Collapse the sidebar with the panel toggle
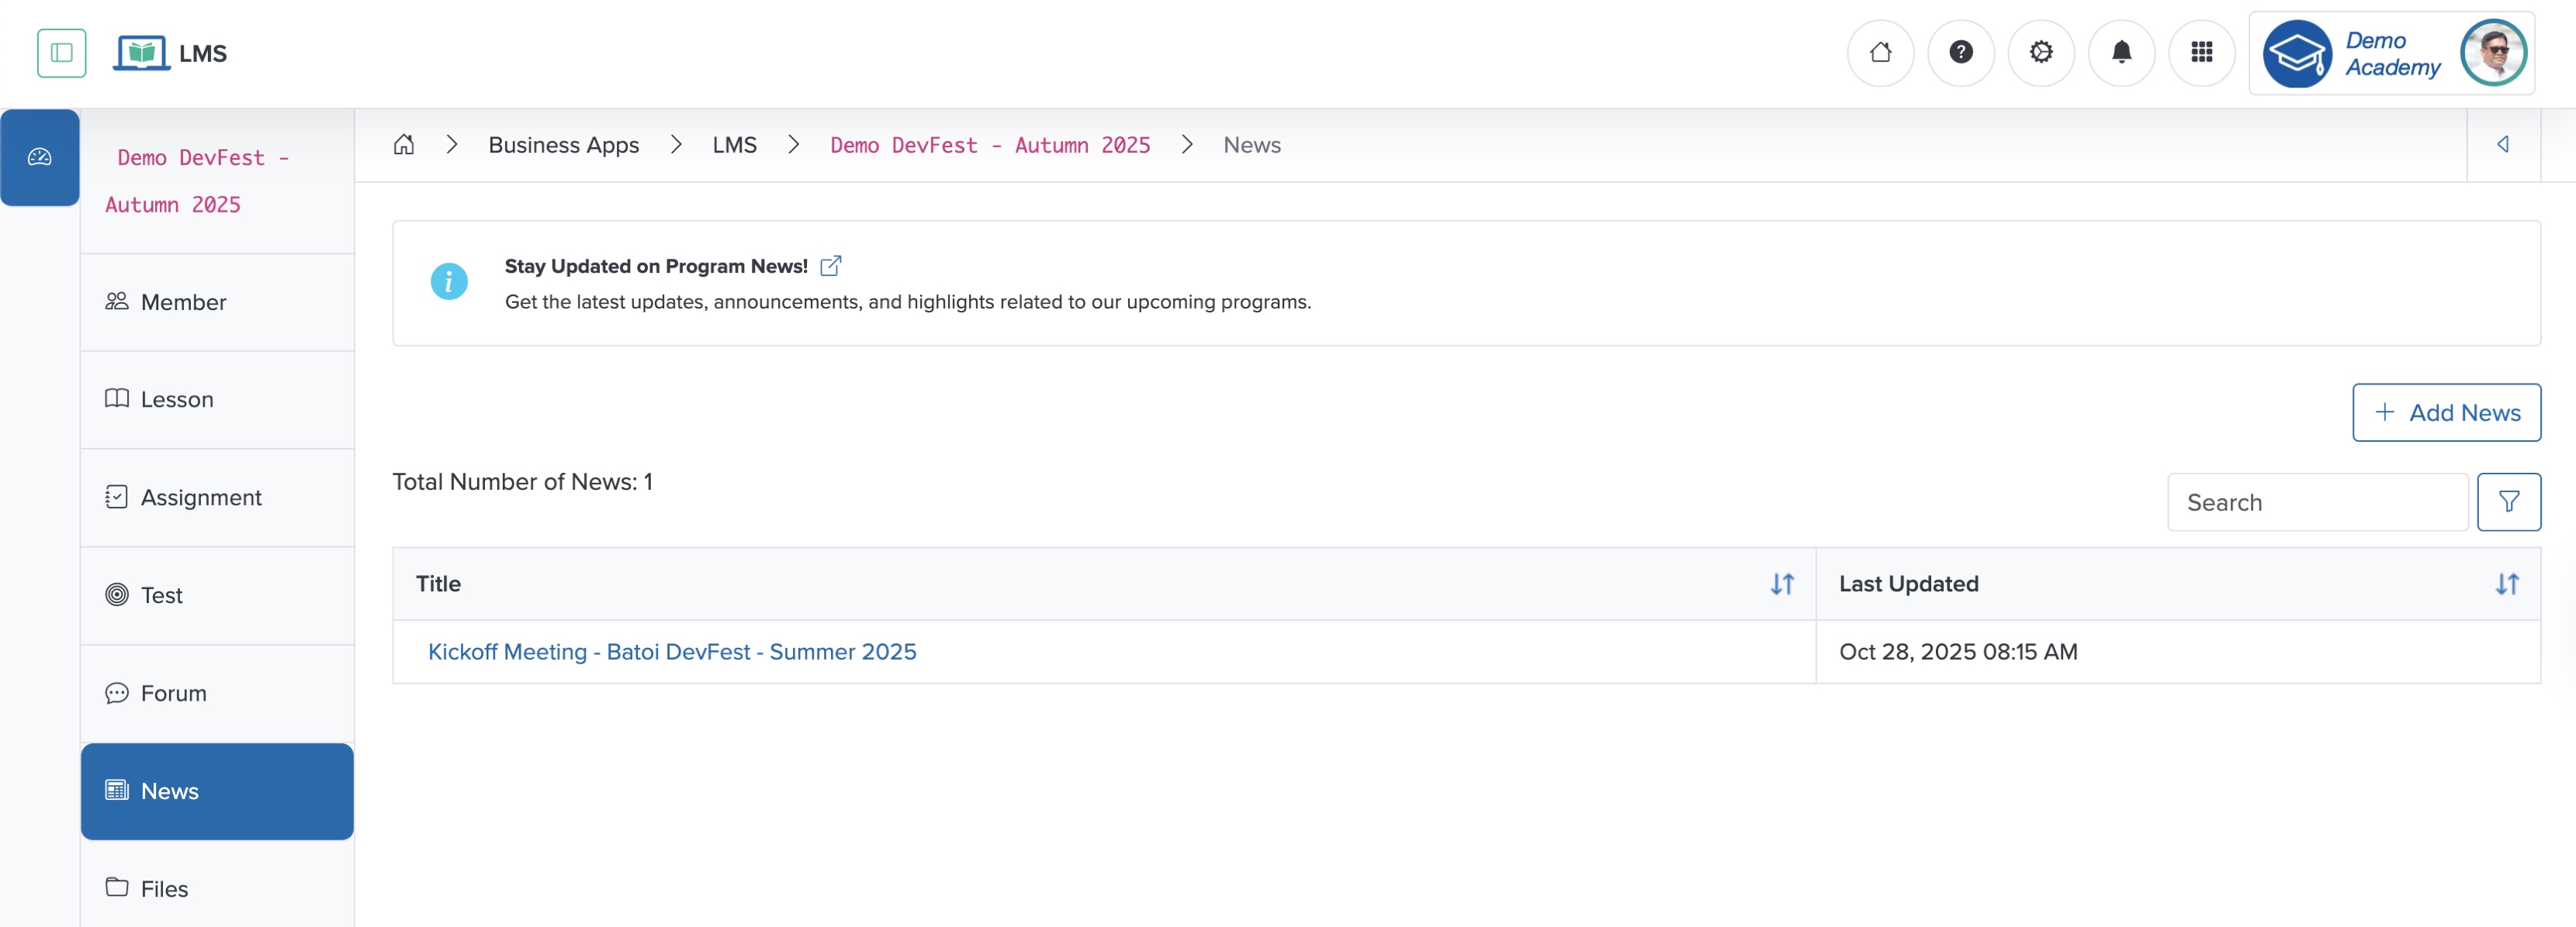2576x927 pixels. 61,53
